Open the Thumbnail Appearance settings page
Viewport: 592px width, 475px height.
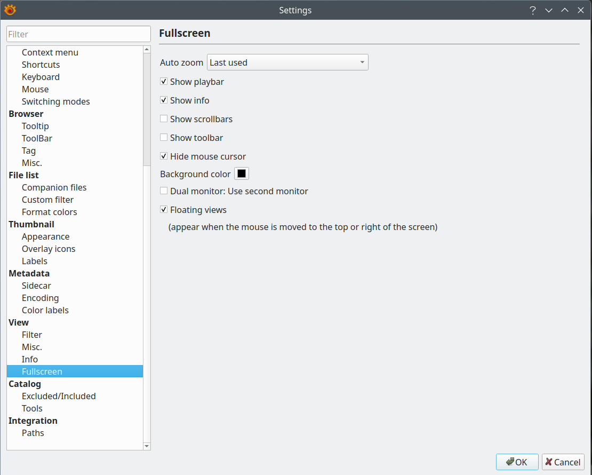[x=45, y=236]
